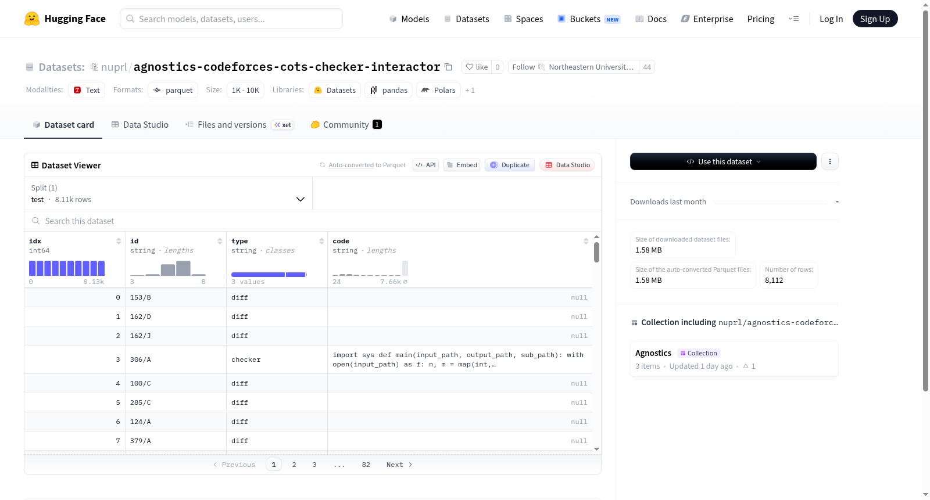This screenshot has height=500, width=930.
Task: Select the parquet format tag
Action: tap(173, 90)
